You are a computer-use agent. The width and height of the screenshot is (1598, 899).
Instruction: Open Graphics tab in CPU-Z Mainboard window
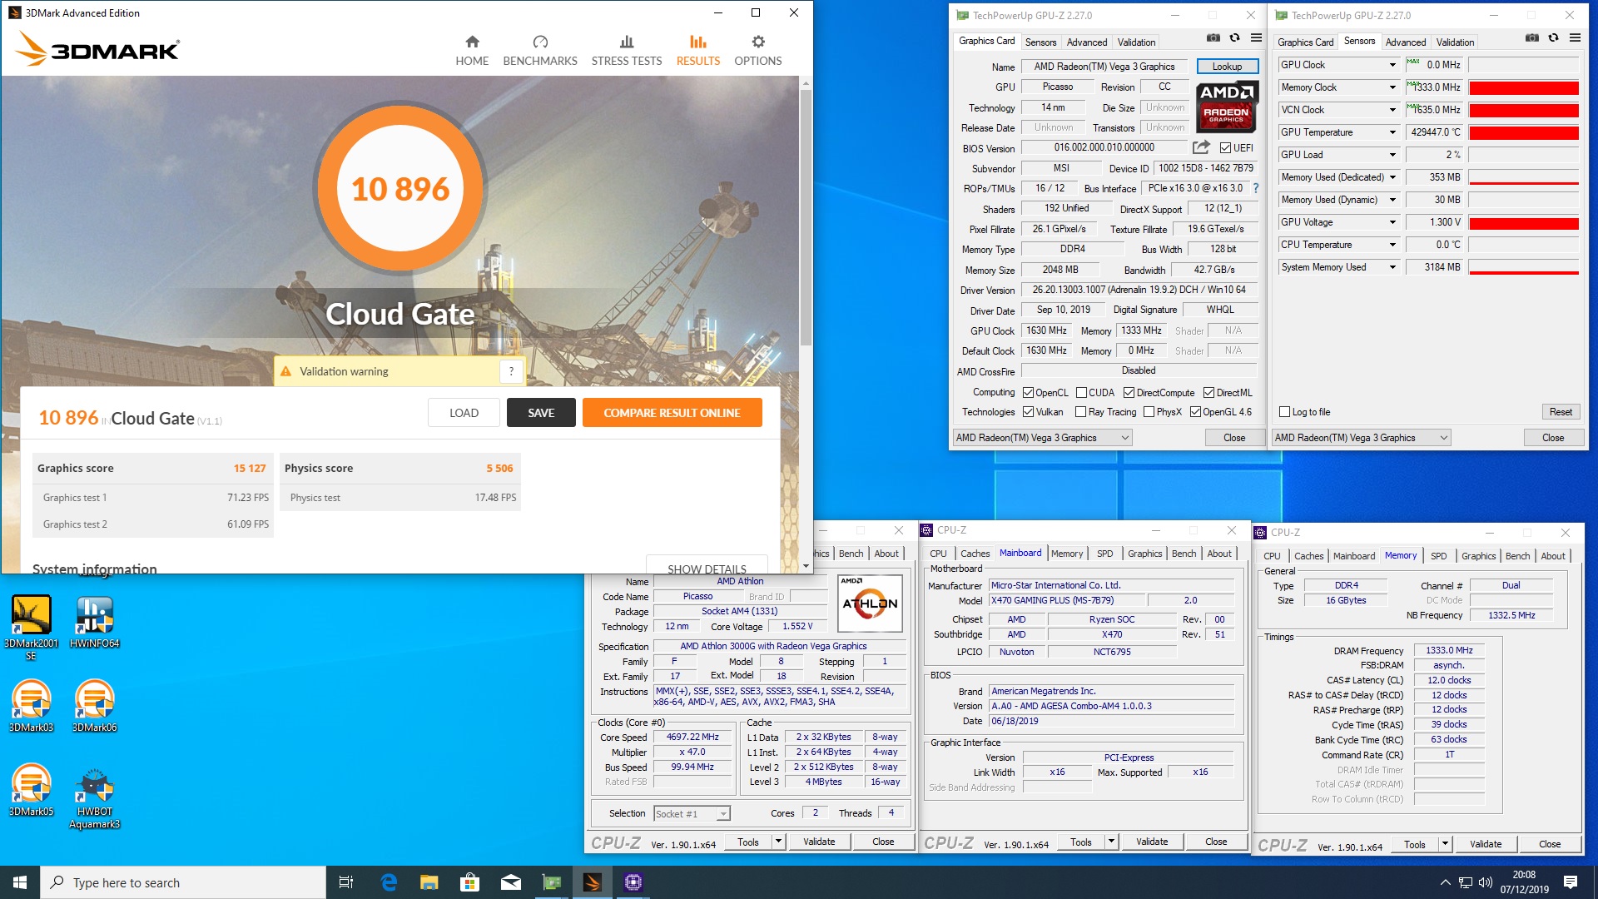pos(1144,554)
